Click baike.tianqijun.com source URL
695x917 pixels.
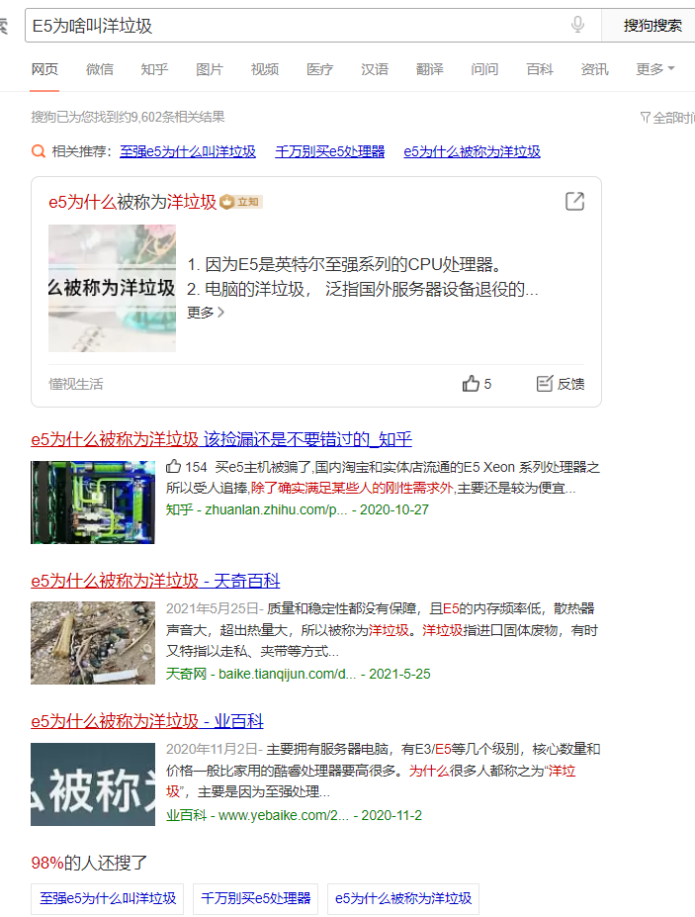coord(287,674)
